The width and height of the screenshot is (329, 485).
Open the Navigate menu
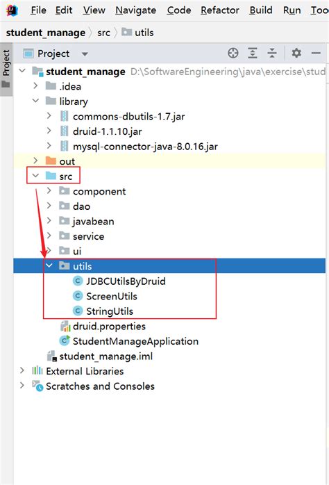point(135,10)
